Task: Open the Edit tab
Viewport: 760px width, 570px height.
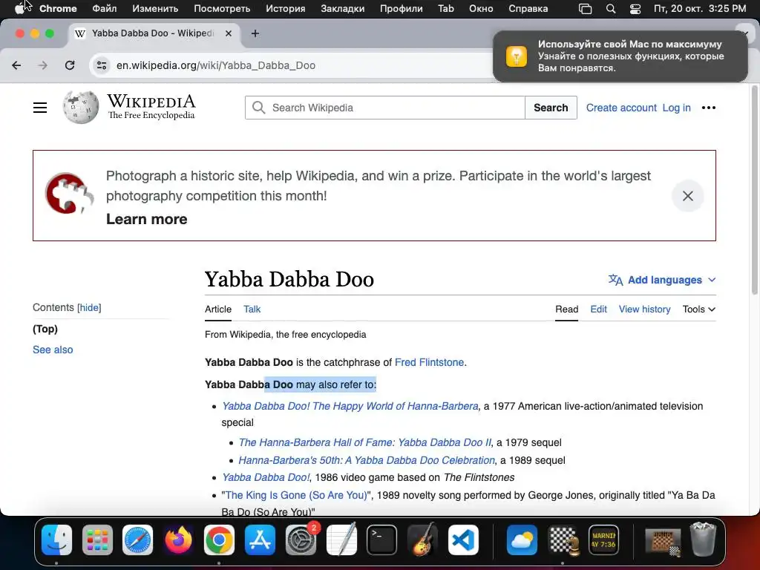Action: [x=599, y=309]
